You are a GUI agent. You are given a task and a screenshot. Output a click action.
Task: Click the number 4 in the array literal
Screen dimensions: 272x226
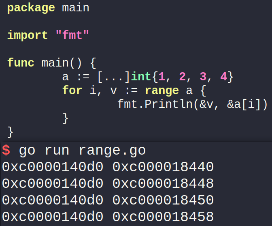(224, 77)
